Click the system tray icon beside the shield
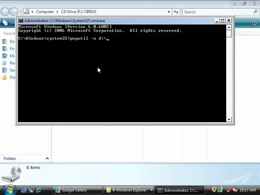260x195 pixels. pos(220,189)
